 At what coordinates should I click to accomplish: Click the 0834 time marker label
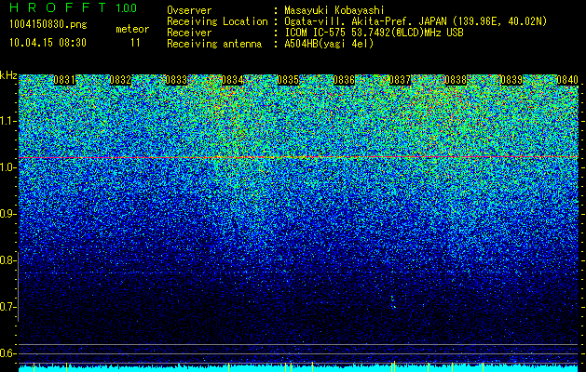[232, 80]
